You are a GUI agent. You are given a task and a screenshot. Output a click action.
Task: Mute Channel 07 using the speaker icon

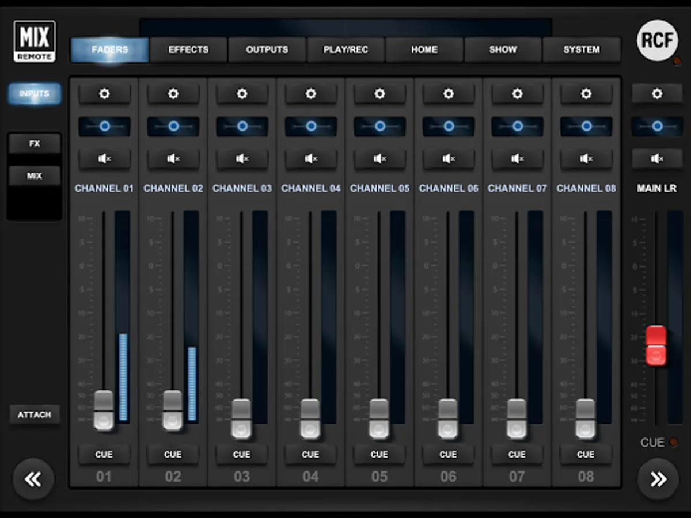pyautogui.click(x=517, y=159)
